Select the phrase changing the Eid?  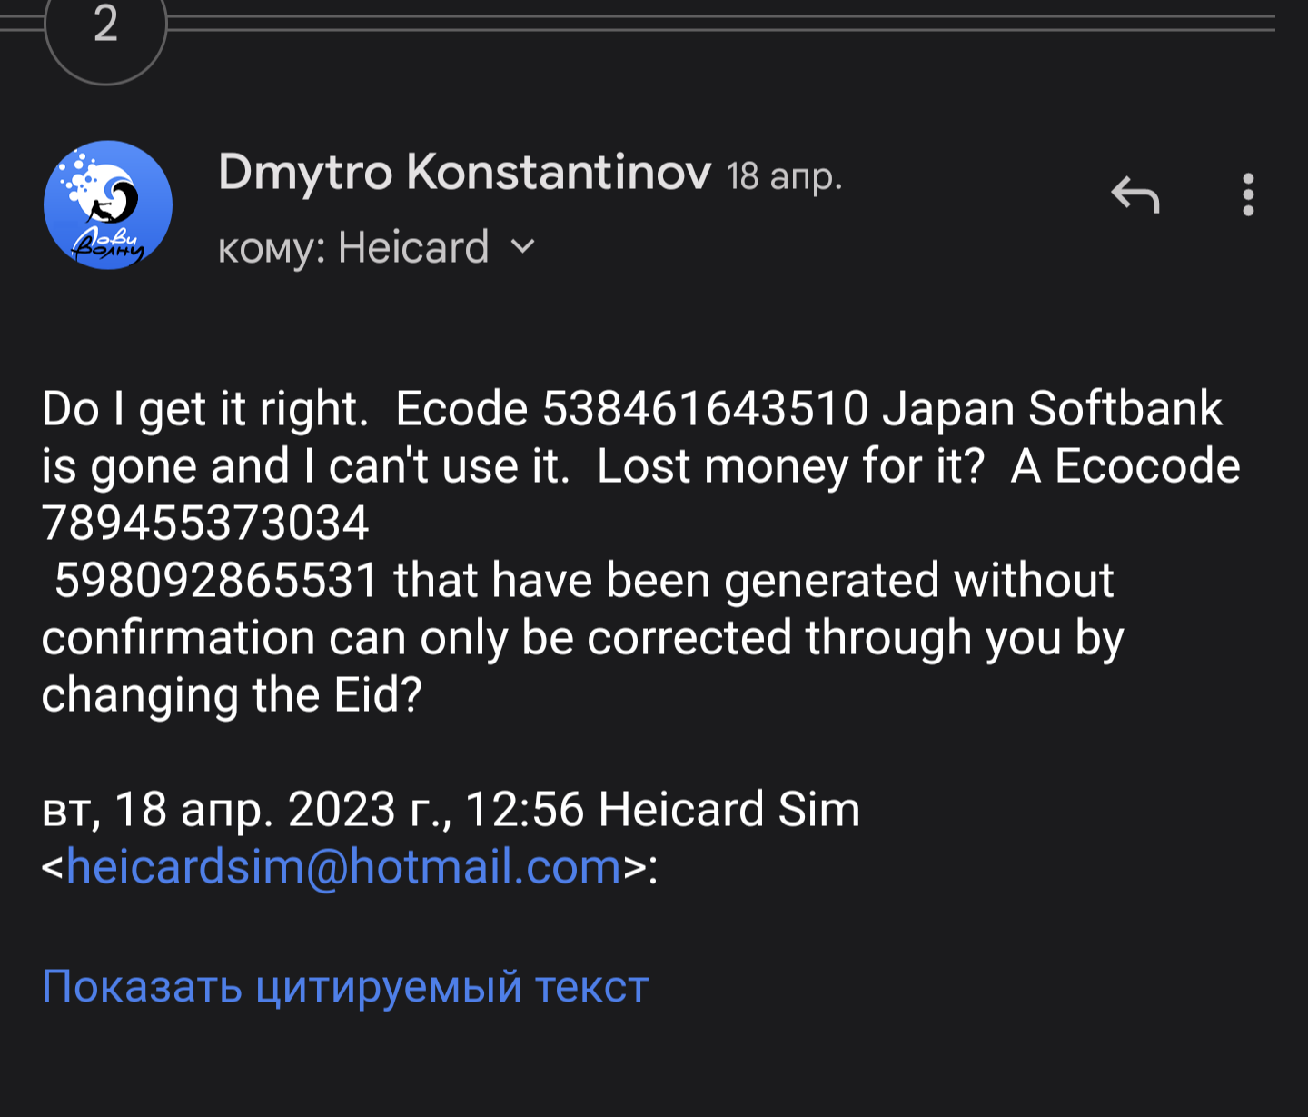(x=232, y=695)
